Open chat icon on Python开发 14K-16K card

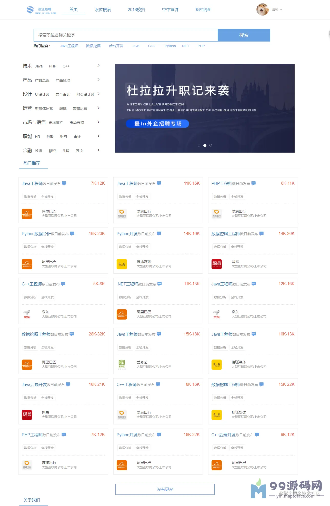(159, 234)
